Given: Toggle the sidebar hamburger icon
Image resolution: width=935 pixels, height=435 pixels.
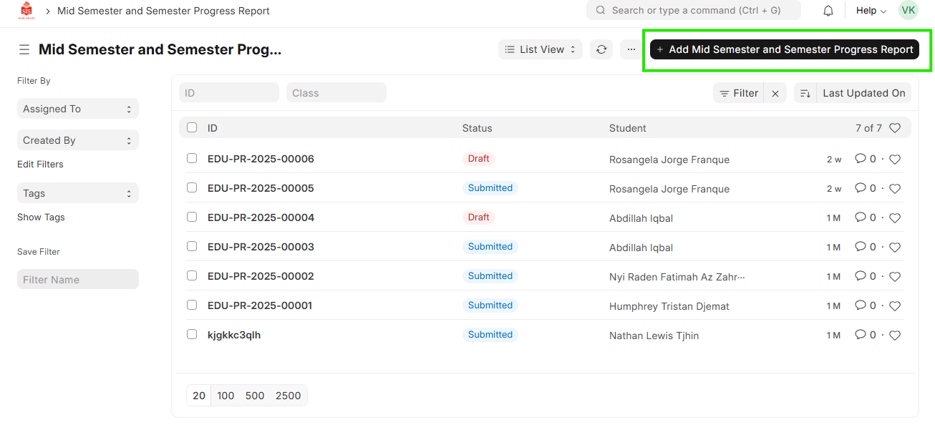Looking at the screenshot, I should (x=24, y=49).
